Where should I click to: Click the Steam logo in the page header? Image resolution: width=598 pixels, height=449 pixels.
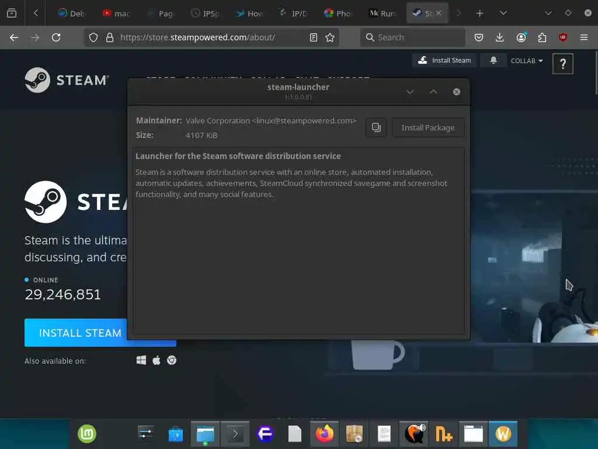click(x=67, y=80)
